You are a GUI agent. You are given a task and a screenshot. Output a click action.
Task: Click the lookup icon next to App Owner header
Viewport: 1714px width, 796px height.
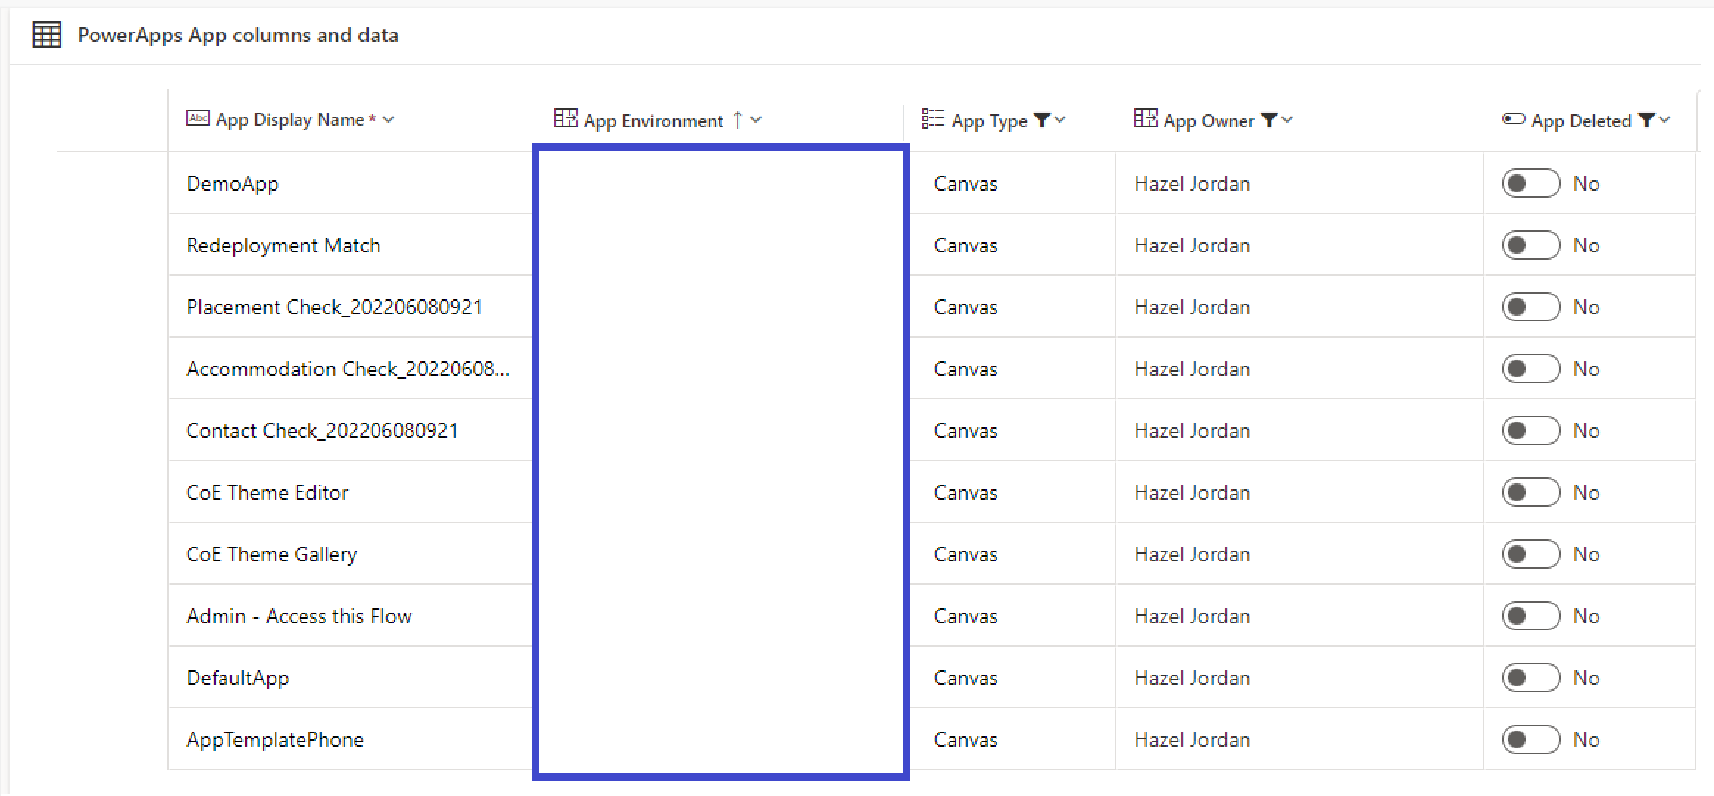pyautogui.click(x=1144, y=118)
